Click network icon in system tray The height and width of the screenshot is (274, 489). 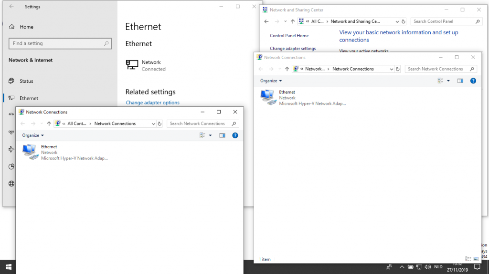click(x=419, y=267)
